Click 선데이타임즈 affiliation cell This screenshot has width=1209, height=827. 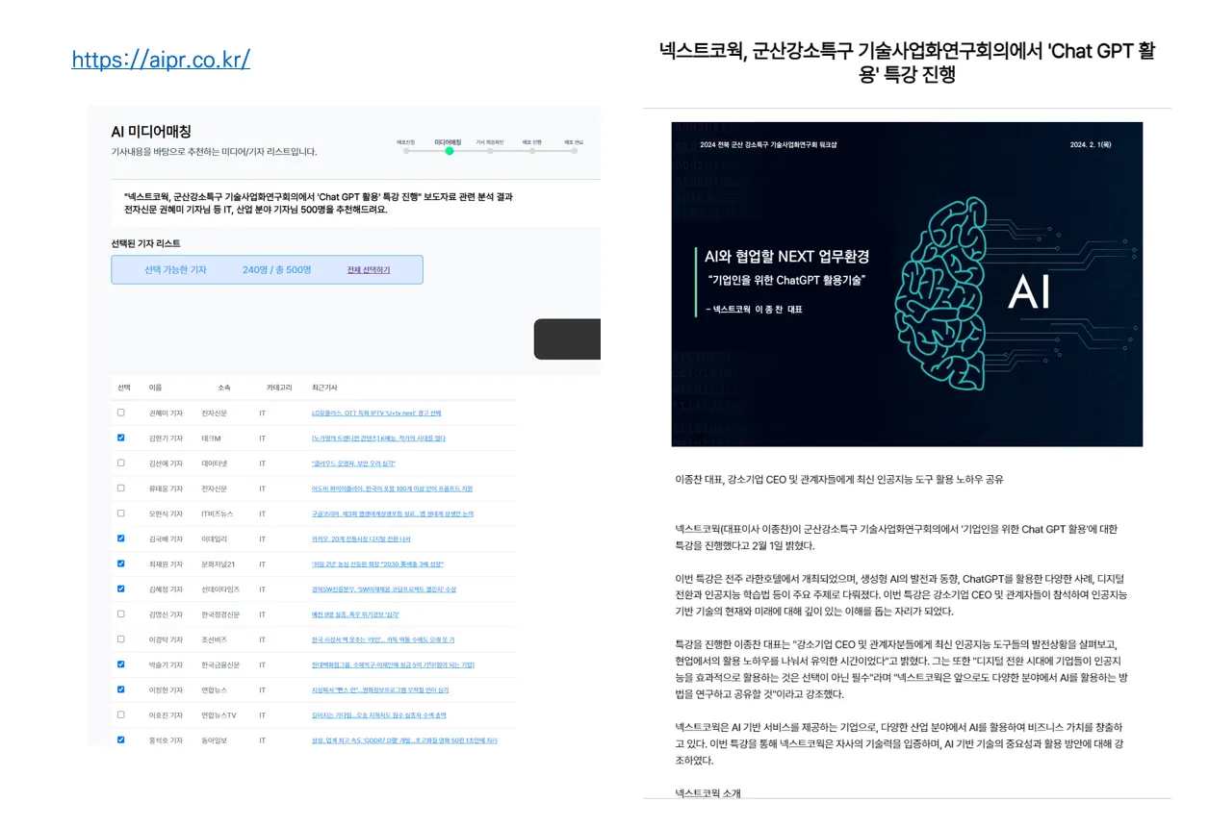[x=220, y=589]
